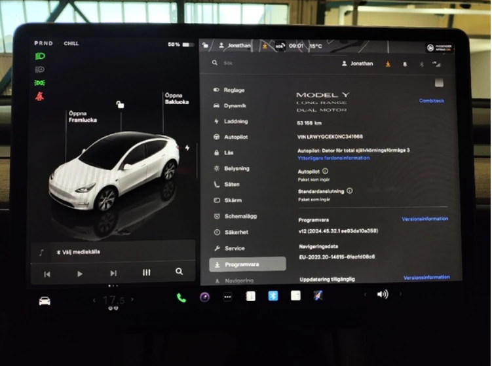Tap the green headlight indicator icon
The height and width of the screenshot is (366, 492).
pyautogui.click(x=40, y=56)
